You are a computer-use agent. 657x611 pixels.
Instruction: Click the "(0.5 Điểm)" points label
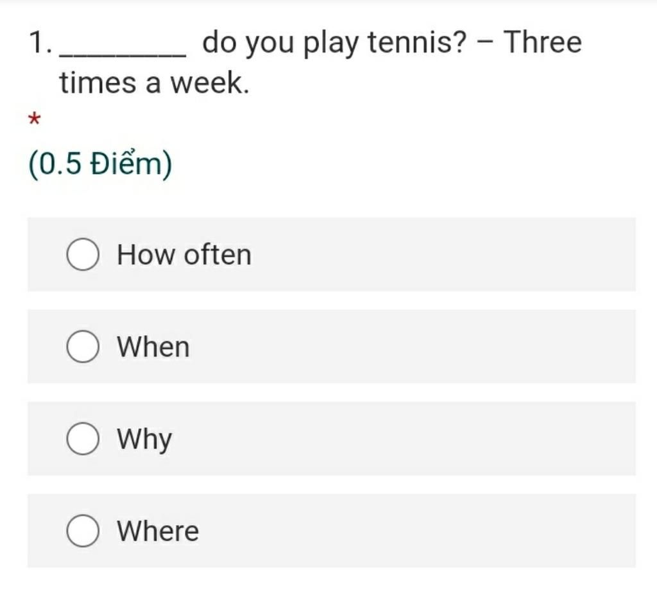tap(100, 164)
